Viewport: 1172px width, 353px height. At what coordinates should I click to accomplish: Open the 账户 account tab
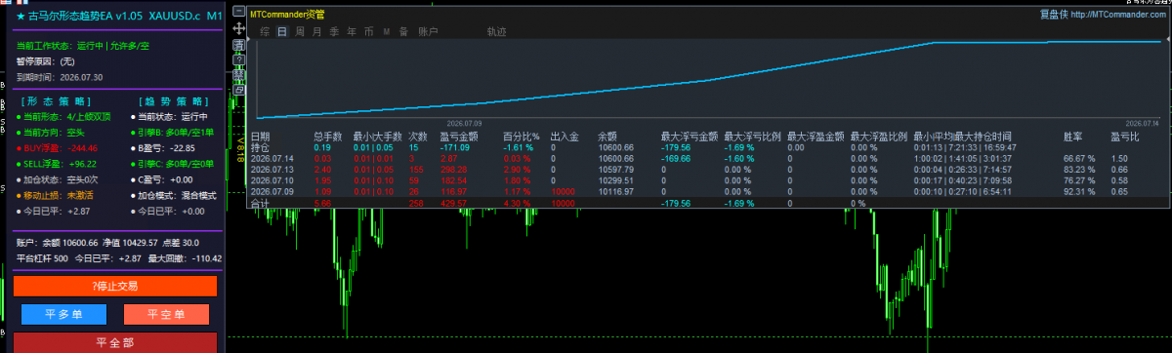coord(428,31)
